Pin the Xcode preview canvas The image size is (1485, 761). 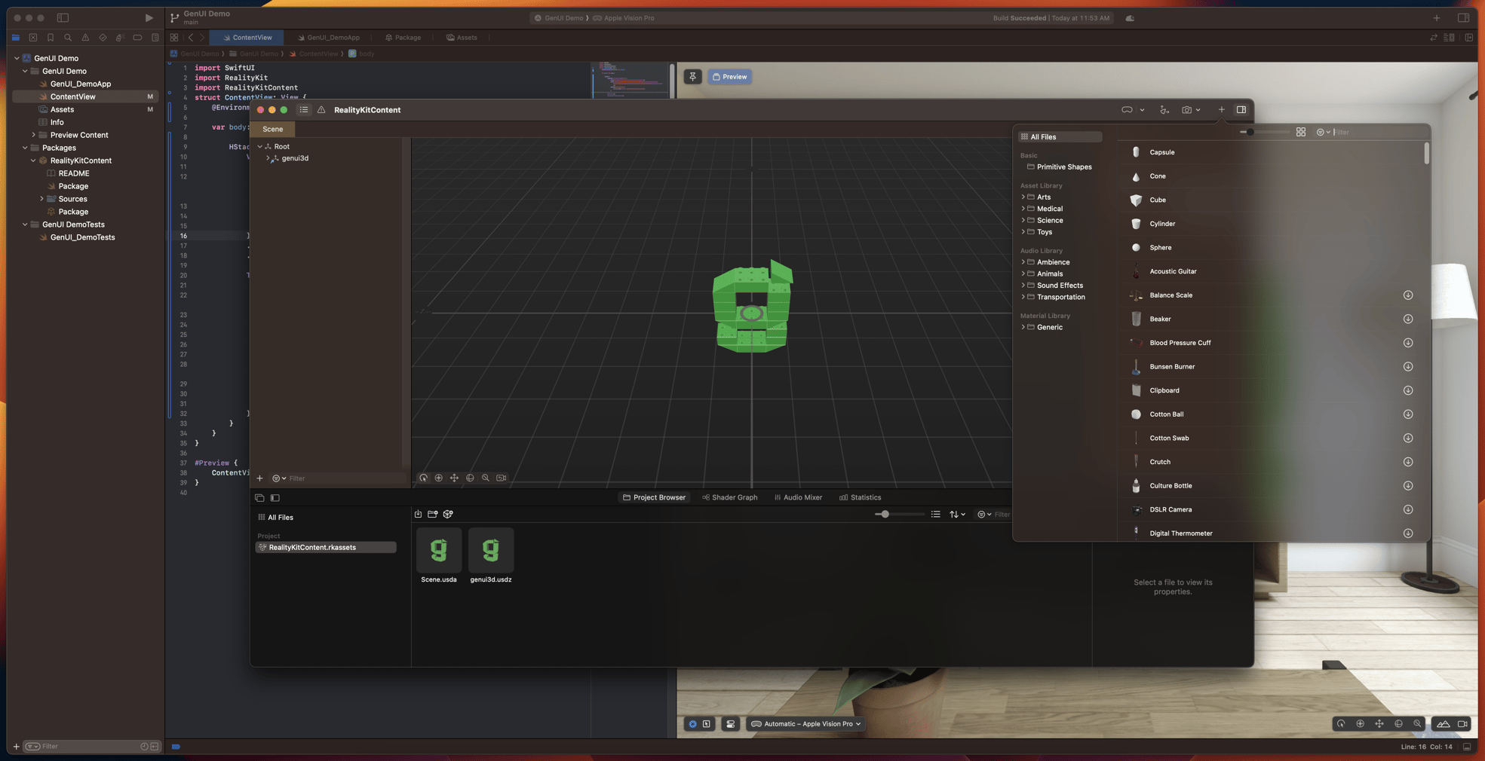coord(692,77)
